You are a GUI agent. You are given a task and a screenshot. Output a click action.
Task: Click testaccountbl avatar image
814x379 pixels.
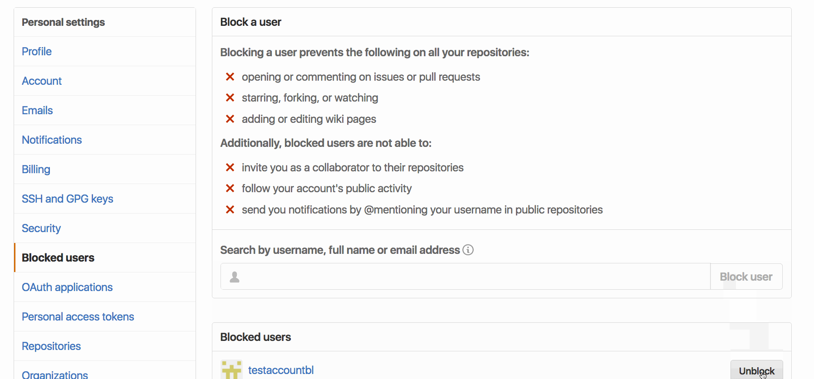tap(231, 370)
